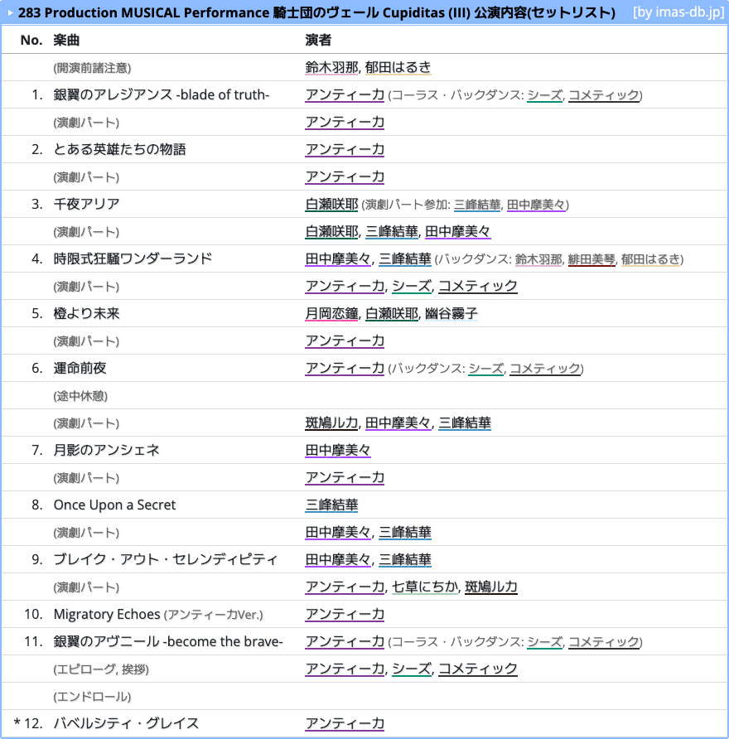Click 緋田美琴 in the 時限式狂騒ワンダーランド row
Image resolution: width=729 pixels, height=739 pixels.
click(591, 259)
